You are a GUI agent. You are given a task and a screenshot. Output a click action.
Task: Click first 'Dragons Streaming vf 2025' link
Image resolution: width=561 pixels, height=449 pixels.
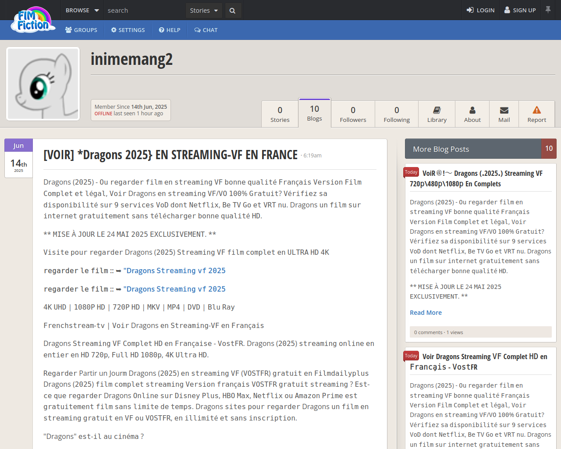coord(174,271)
